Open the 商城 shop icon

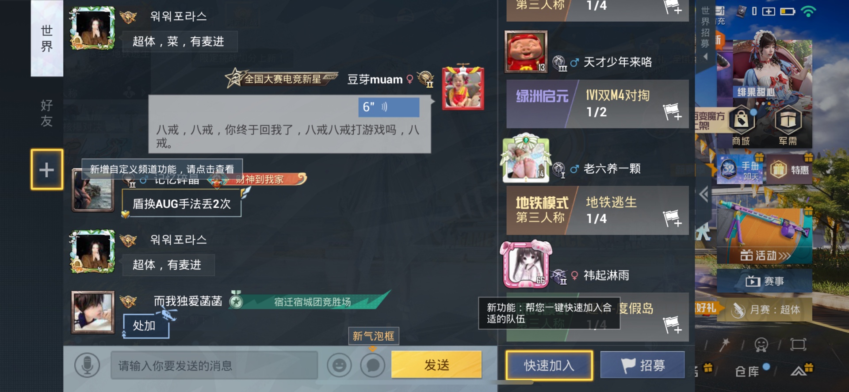coord(741,126)
